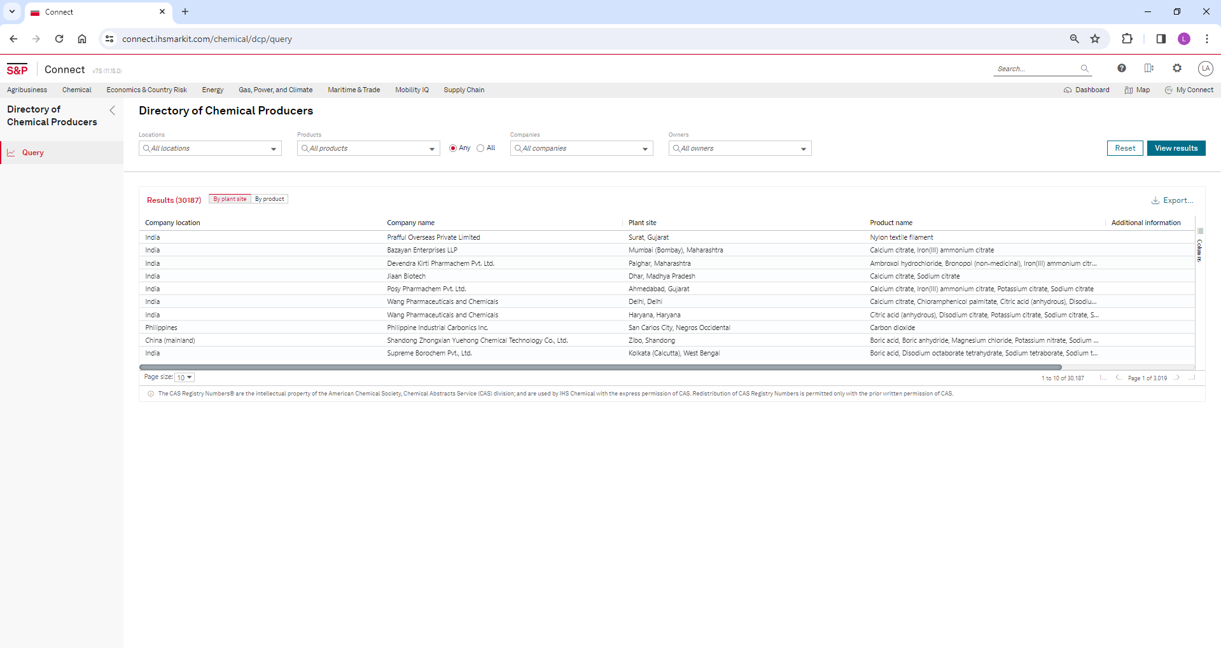The height and width of the screenshot is (648, 1221).
Task: Focus the Connect Search input field
Action: tap(1037, 69)
